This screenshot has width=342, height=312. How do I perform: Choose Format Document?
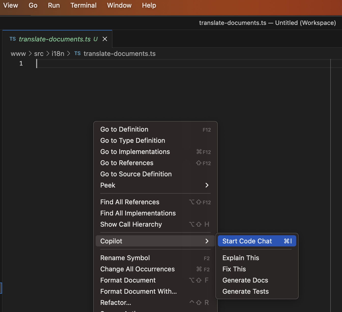(x=155, y=280)
